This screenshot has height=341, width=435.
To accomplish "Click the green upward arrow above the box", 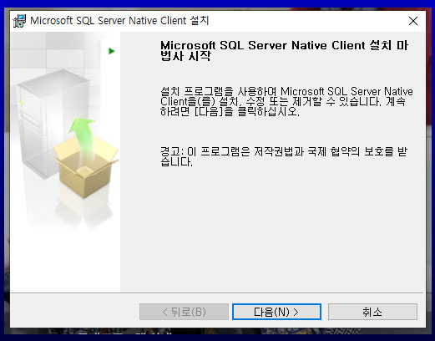I will (82, 136).
